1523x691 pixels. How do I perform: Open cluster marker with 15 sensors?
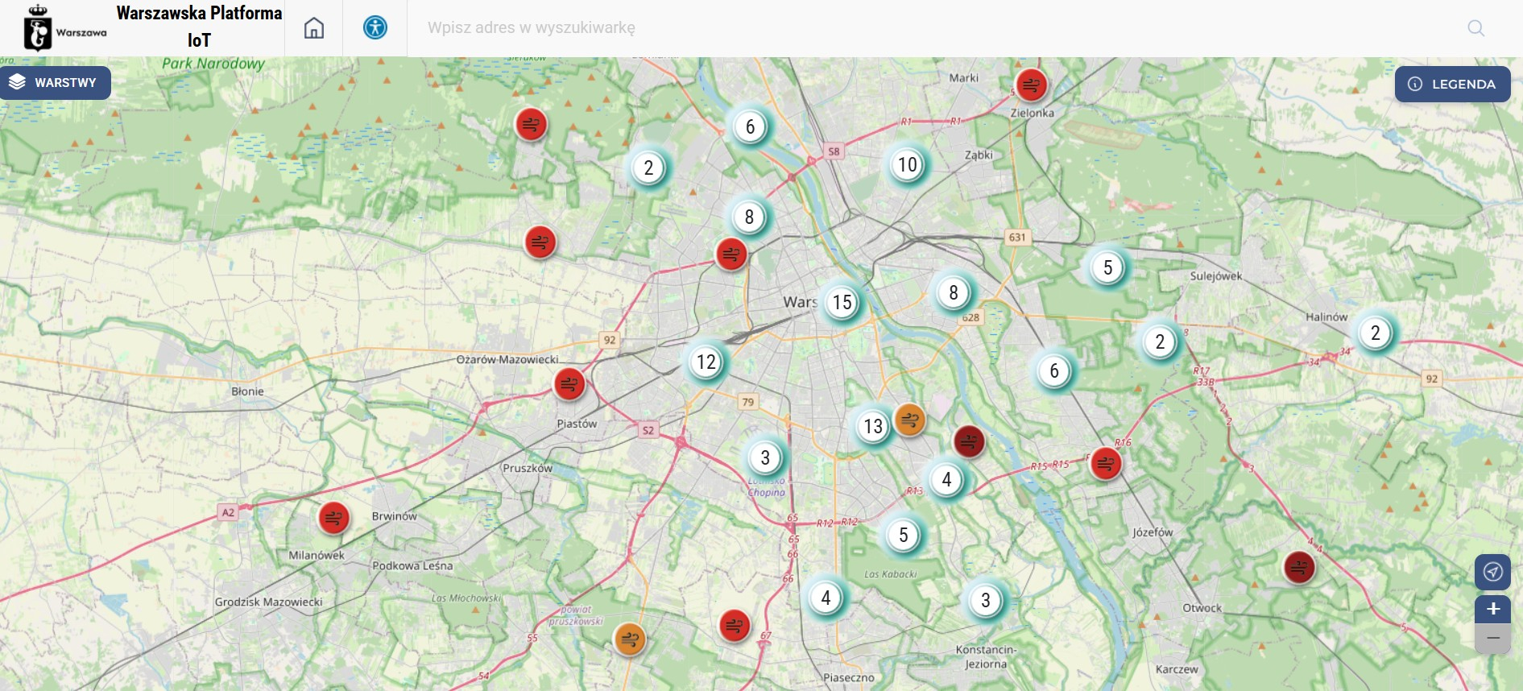842,303
